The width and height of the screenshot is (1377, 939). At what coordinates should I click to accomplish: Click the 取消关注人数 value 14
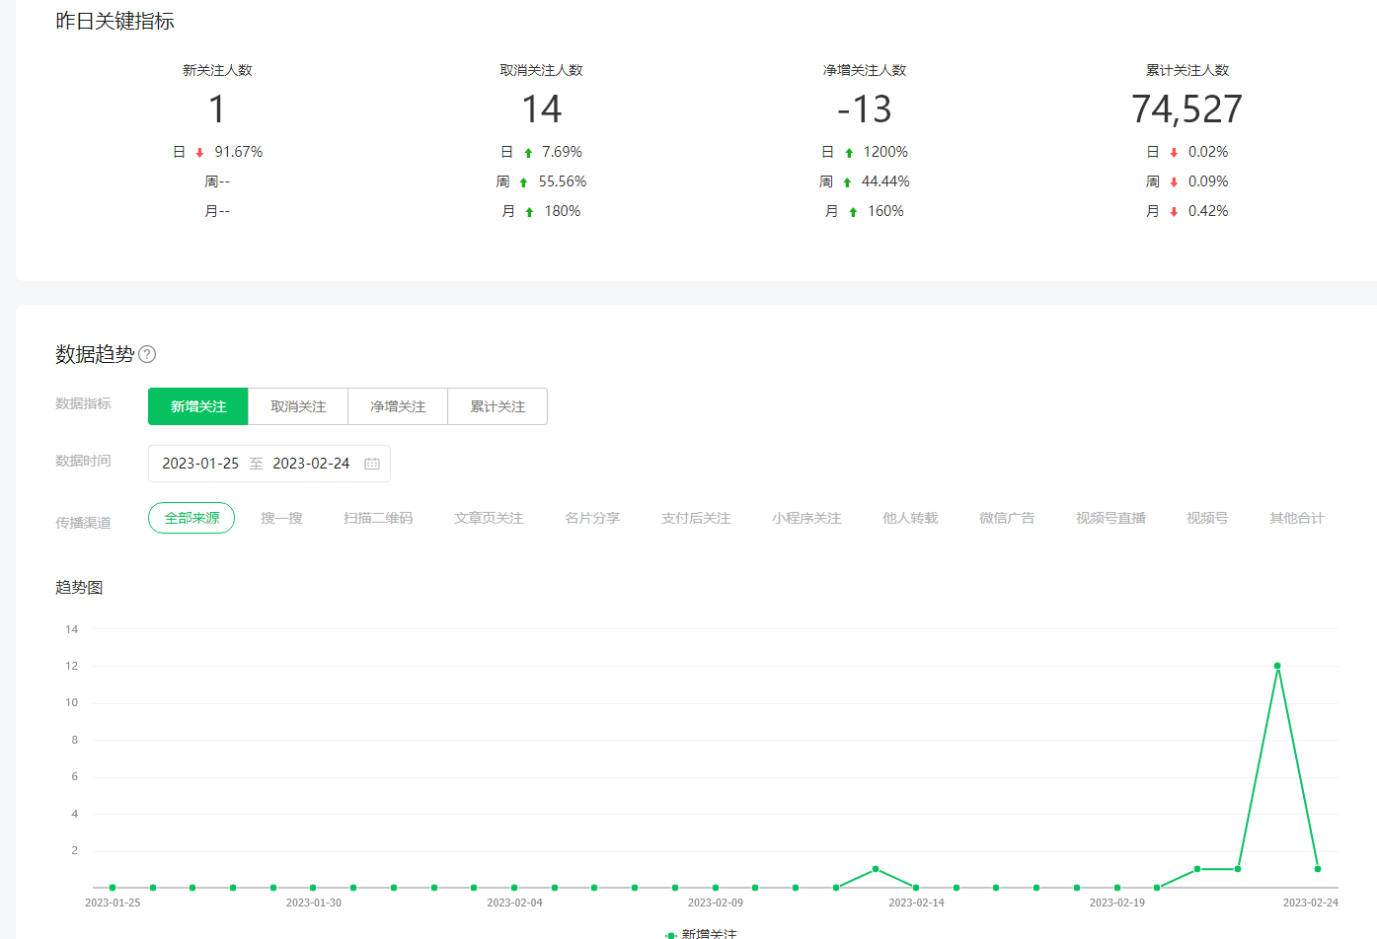tap(541, 109)
